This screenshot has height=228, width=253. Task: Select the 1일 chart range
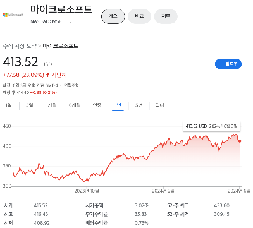pos(9,105)
